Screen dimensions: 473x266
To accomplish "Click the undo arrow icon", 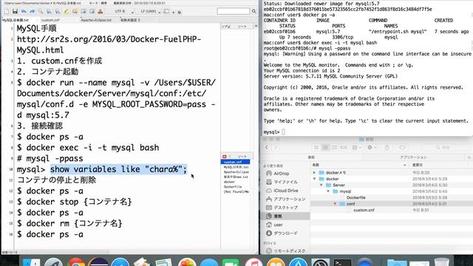I will coord(24,12).
